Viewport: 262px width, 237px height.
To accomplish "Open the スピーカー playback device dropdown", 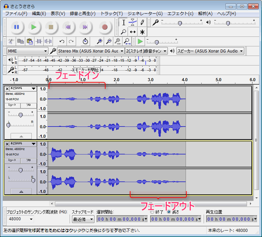I will pos(210,51).
